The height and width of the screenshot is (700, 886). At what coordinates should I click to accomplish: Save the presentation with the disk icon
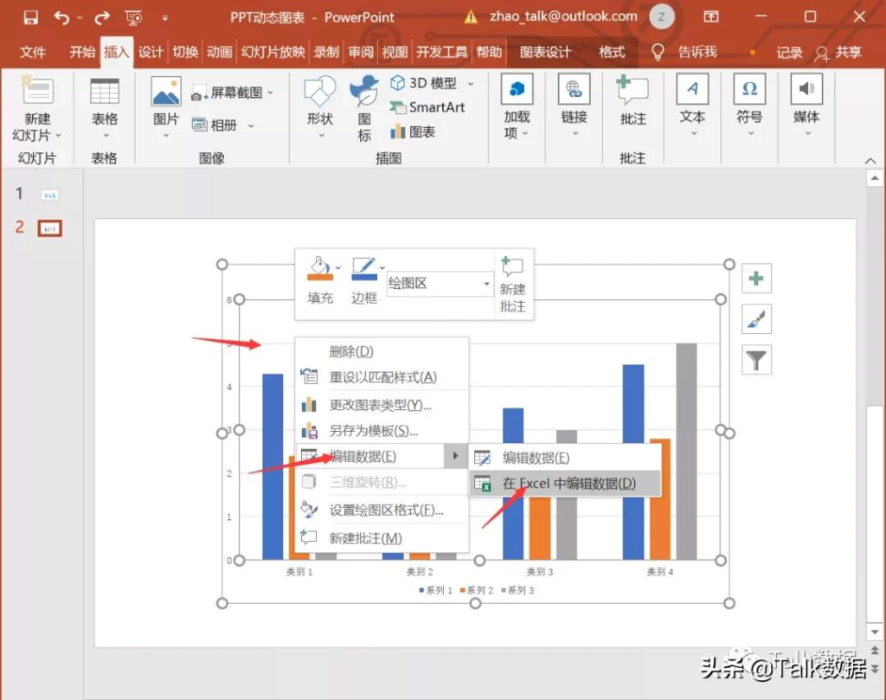pos(31,16)
